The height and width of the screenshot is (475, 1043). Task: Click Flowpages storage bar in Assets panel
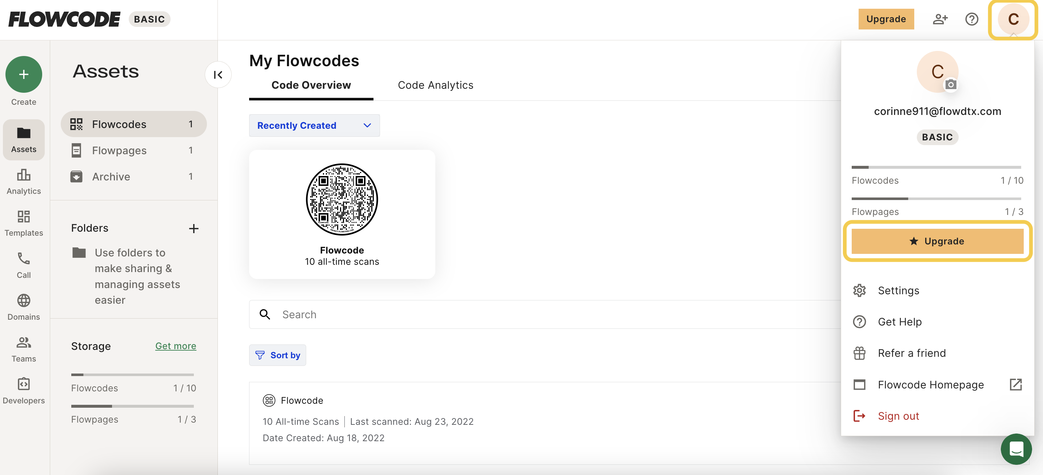[132, 406]
